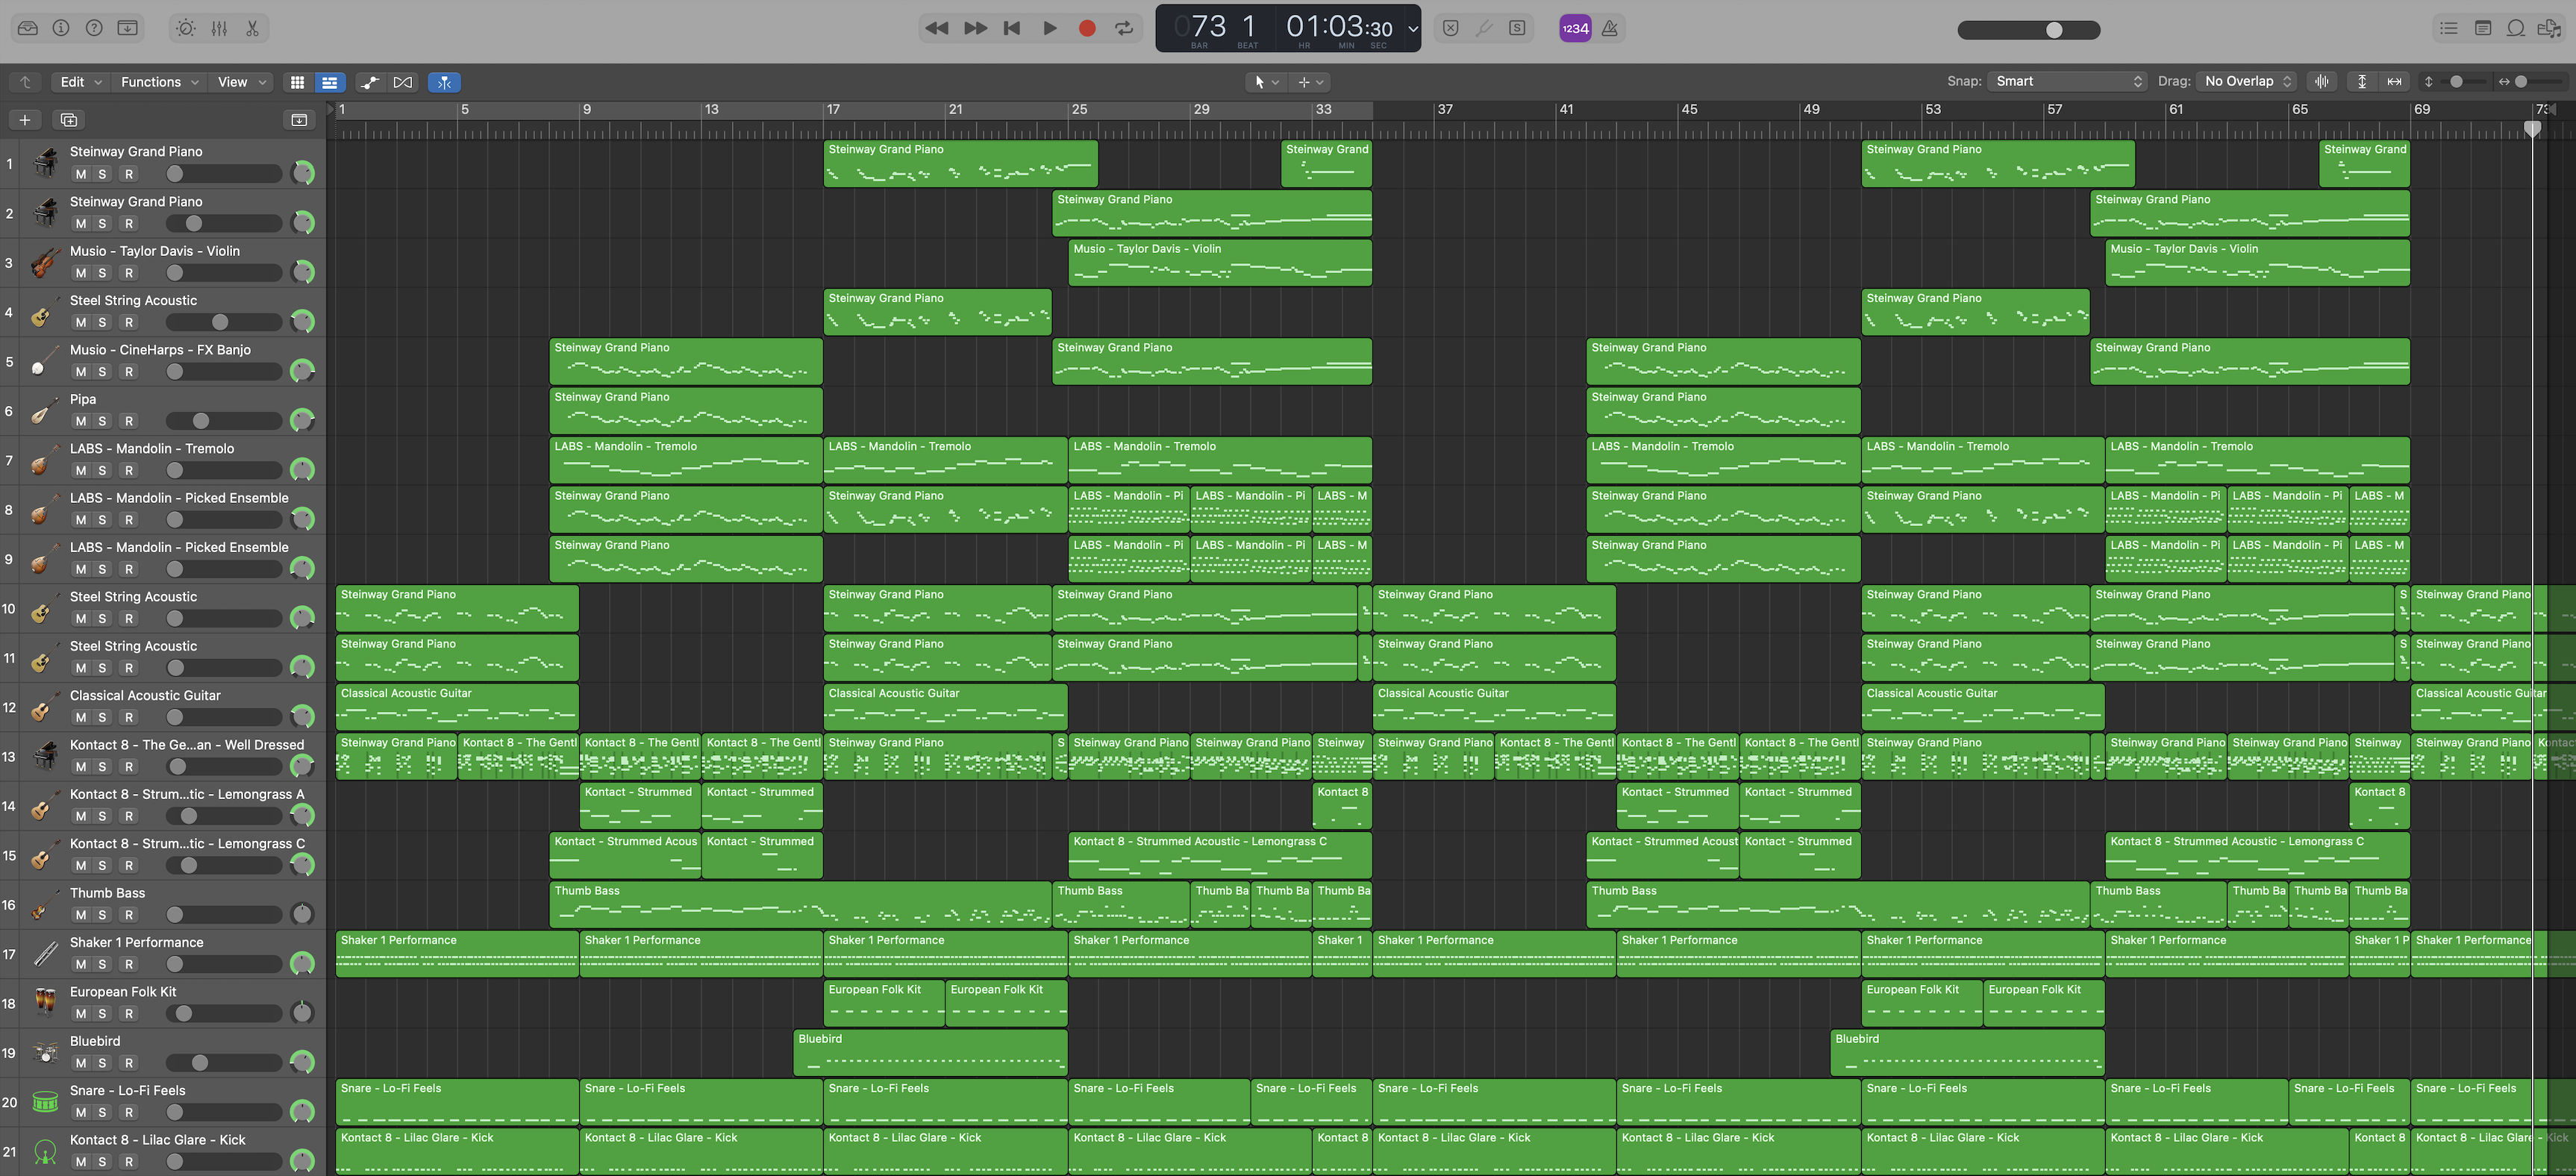
Task: Adjust the master volume slider
Action: point(2029,30)
